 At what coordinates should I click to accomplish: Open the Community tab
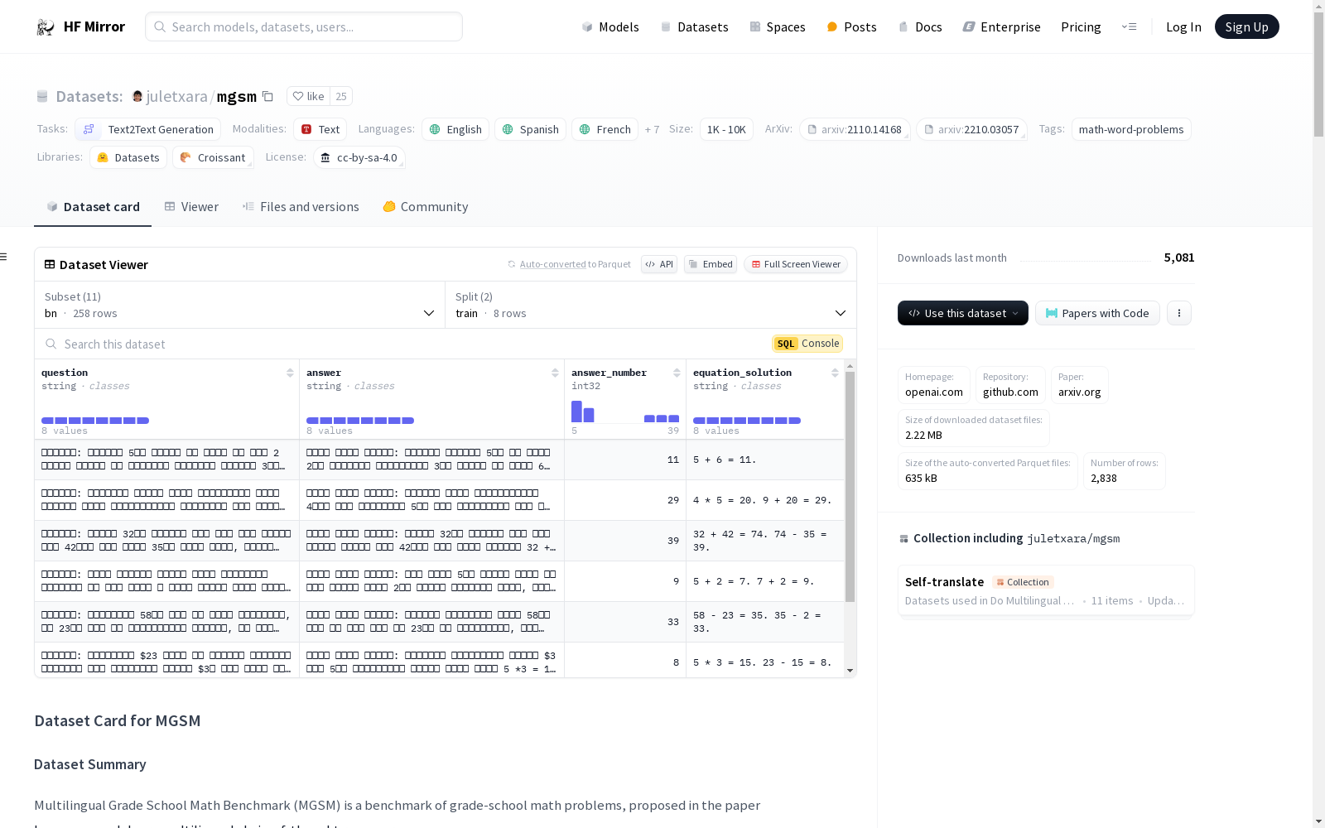pyautogui.click(x=426, y=207)
